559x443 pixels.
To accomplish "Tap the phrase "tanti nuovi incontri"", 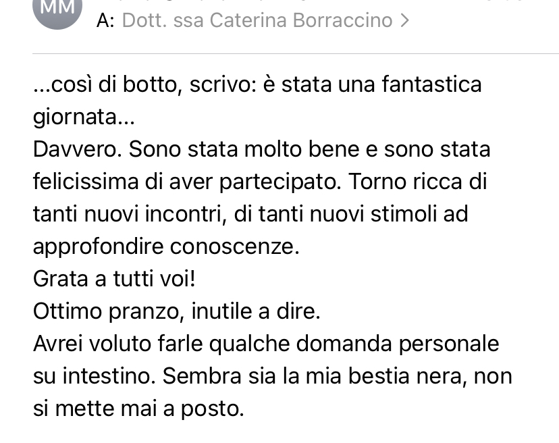I will tap(128, 214).
